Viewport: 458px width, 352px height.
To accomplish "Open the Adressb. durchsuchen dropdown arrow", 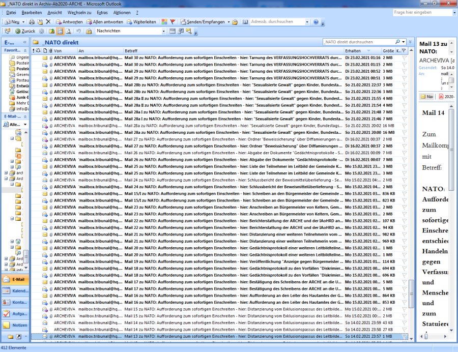I will click(307, 22).
